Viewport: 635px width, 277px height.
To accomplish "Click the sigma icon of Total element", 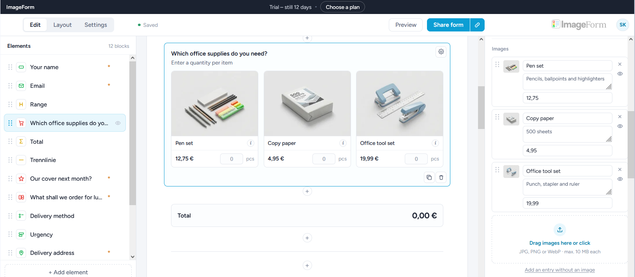I will 21,141.
